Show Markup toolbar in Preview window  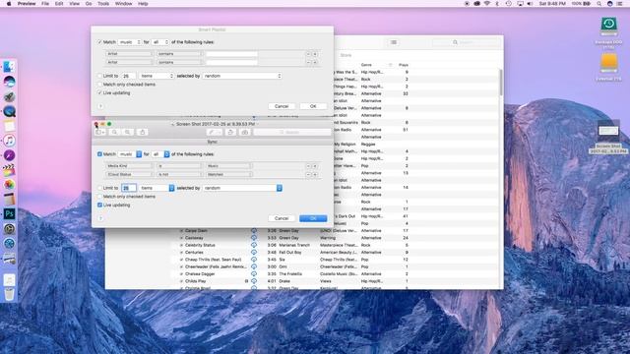click(245, 132)
